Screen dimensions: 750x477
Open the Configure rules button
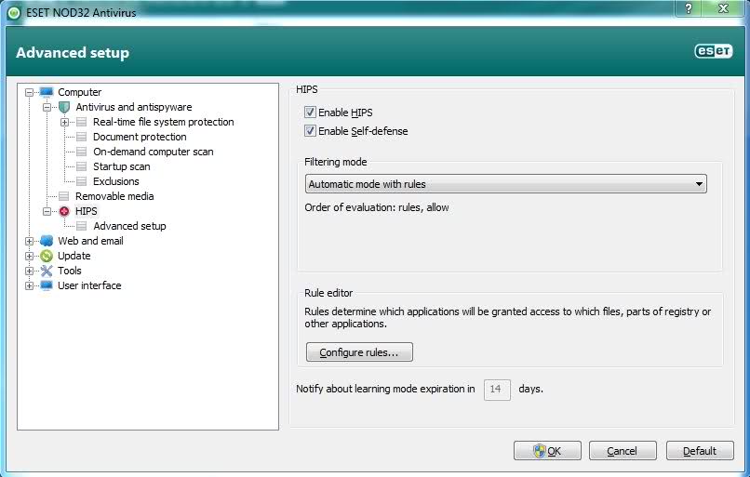click(x=359, y=352)
